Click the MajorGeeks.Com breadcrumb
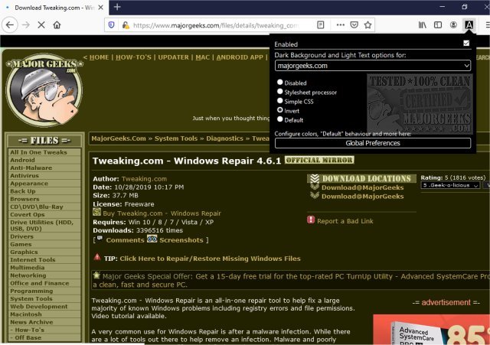This screenshot has width=490, height=345. 119,138
